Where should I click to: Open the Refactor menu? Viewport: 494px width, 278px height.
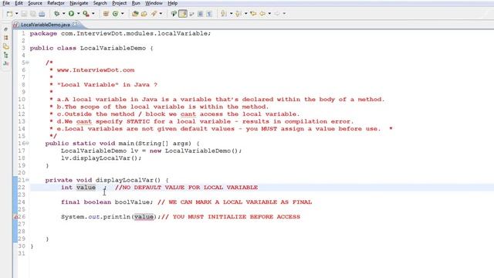pyautogui.click(x=56, y=3)
